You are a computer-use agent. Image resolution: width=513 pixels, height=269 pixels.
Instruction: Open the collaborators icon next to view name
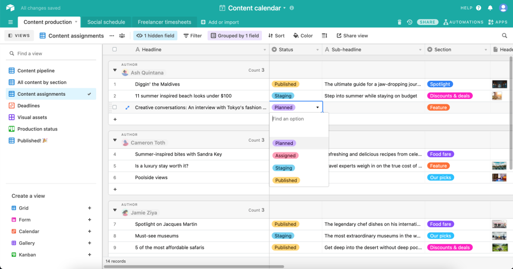tap(122, 36)
